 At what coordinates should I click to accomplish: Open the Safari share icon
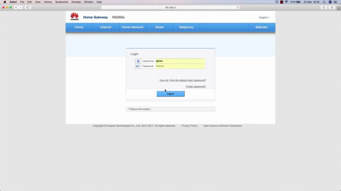point(324,7)
